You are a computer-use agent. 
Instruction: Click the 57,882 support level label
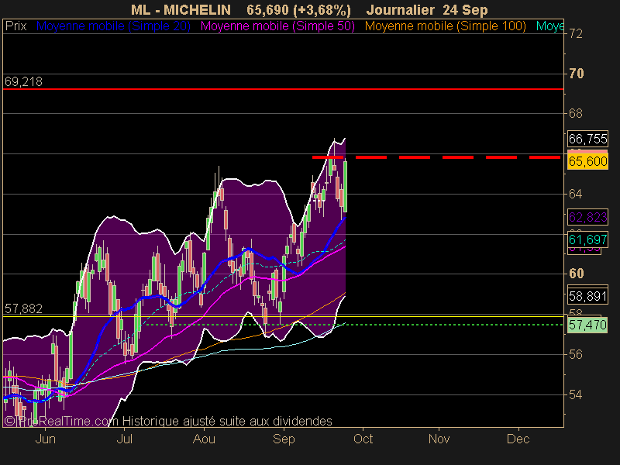(x=23, y=308)
